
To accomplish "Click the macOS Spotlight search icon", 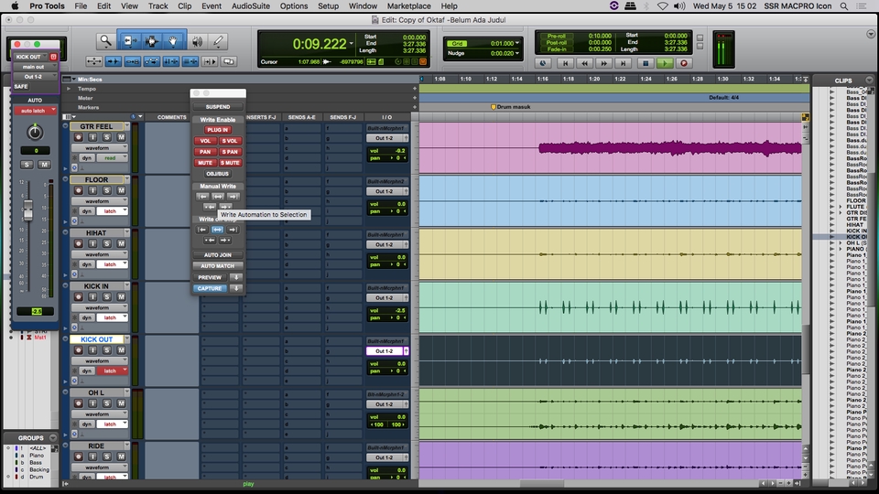I will click(x=843, y=6).
